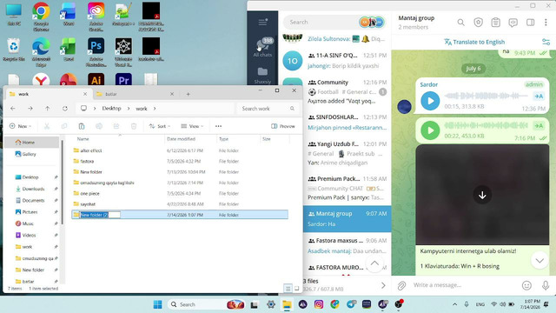Open Windows Start menu

pos(157,304)
